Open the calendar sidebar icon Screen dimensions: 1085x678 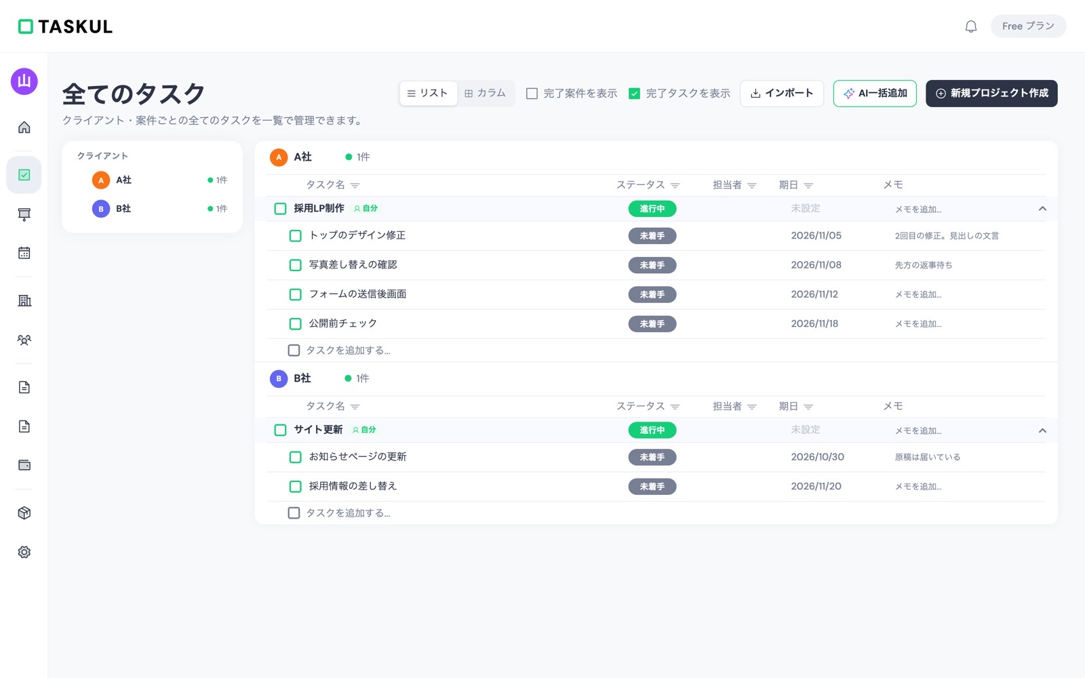pyautogui.click(x=24, y=253)
